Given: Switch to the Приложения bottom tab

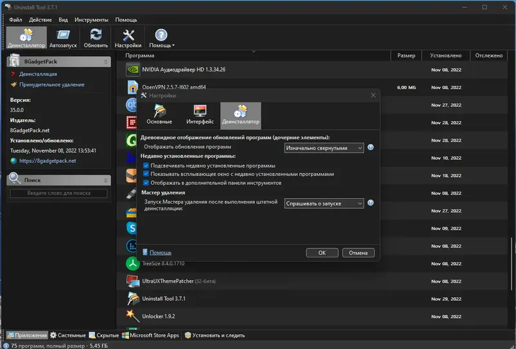Looking at the screenshot, I should pos(27,335).
